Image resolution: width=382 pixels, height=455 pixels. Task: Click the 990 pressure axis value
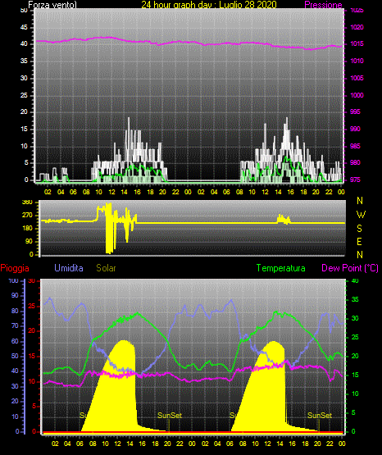tap(355, 129)
